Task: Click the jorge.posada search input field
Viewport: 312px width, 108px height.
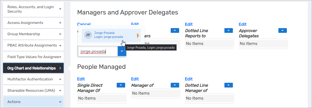Action: coord(98,52)
